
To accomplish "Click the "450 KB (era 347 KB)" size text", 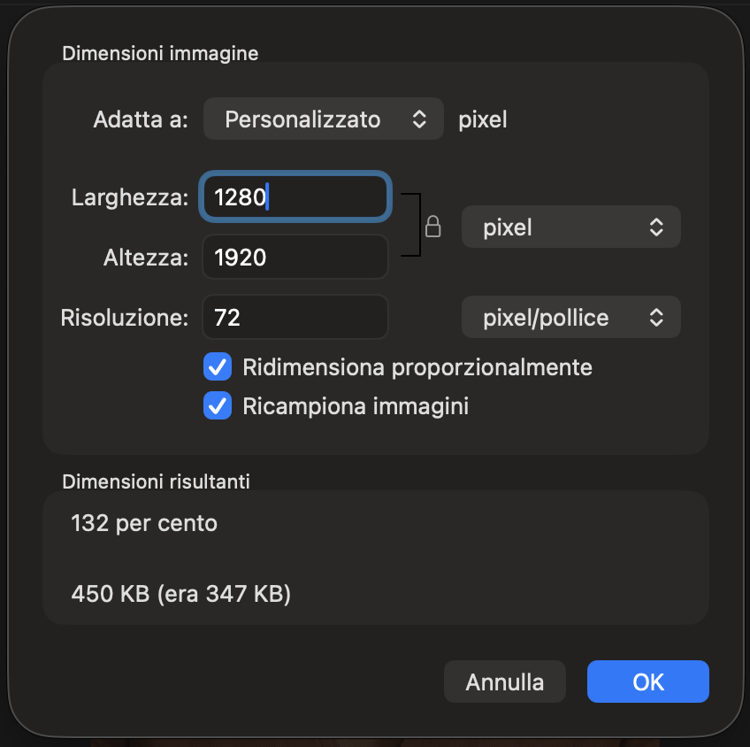I will (x=181, y=595).
